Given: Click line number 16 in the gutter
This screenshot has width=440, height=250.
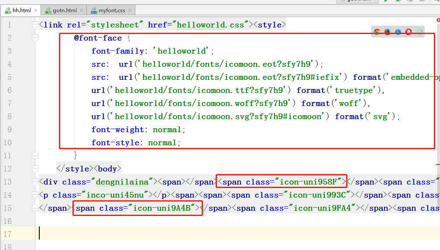Looking at the screenshot, I should (7, 221).
